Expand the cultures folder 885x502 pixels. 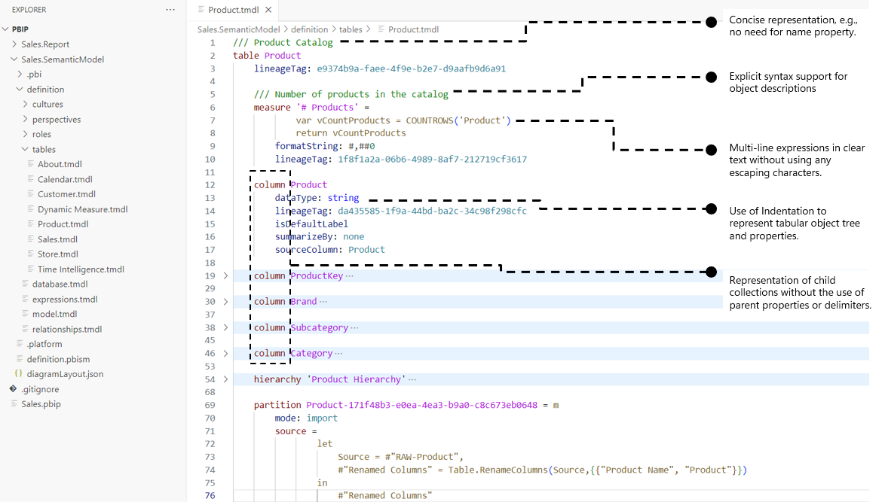point(25,105)
